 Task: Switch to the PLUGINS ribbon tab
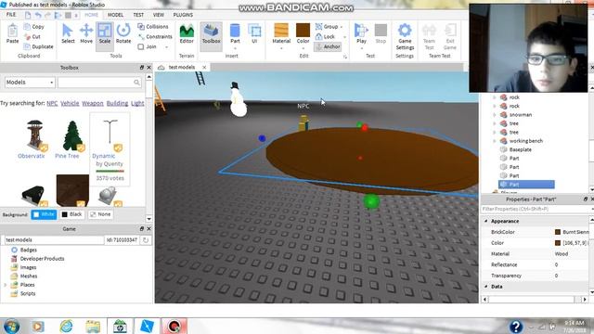183,15
